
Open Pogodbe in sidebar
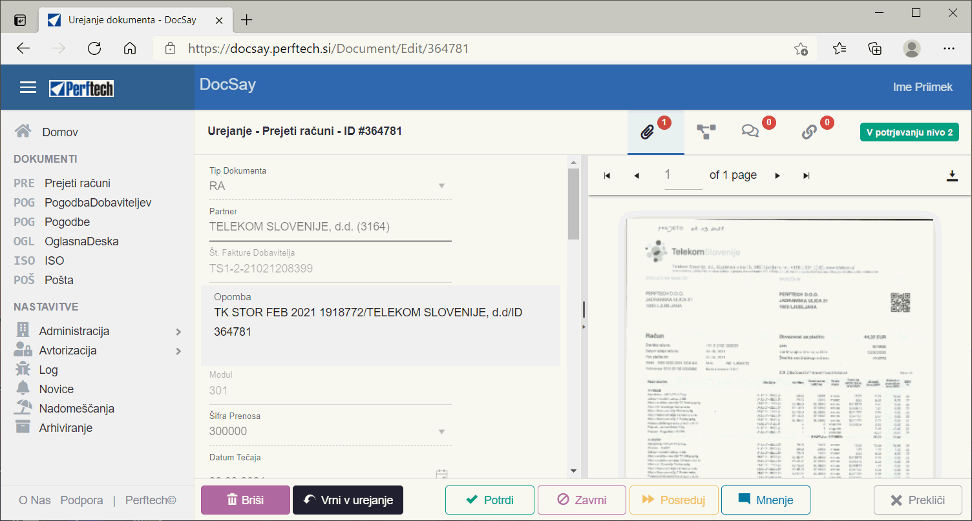[67, 222]
